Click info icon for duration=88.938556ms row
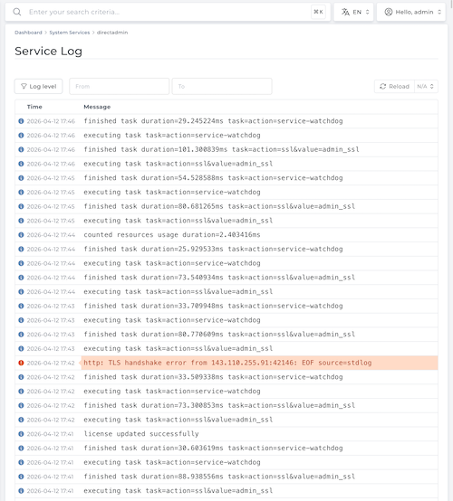 (21, 477)
